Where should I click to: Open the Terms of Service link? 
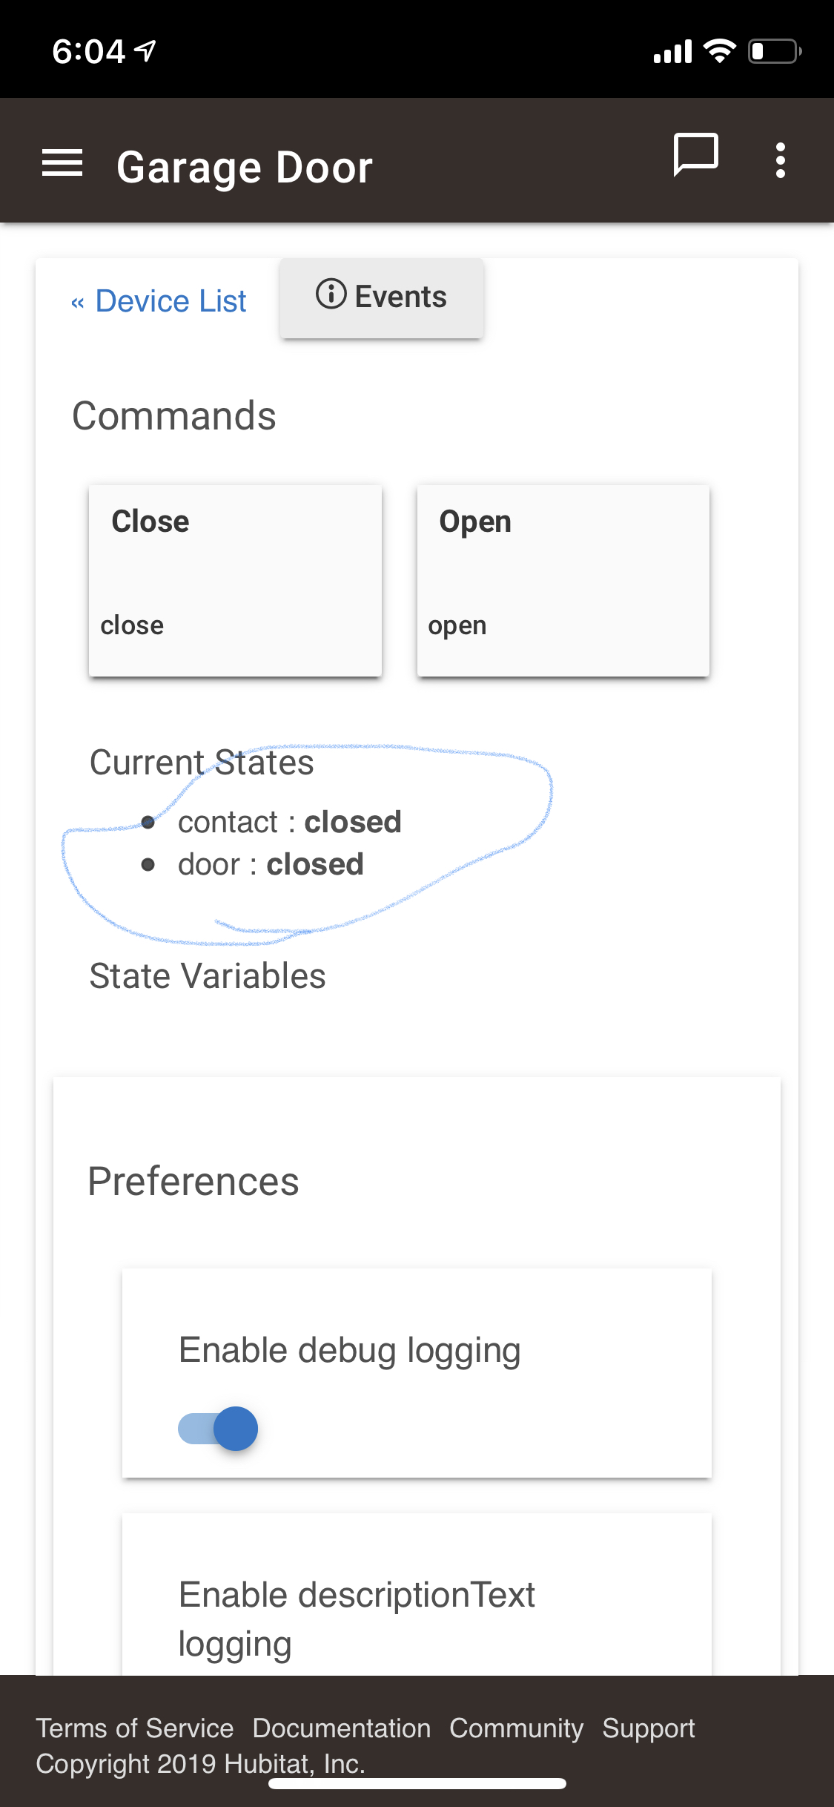click(135, 1728)
